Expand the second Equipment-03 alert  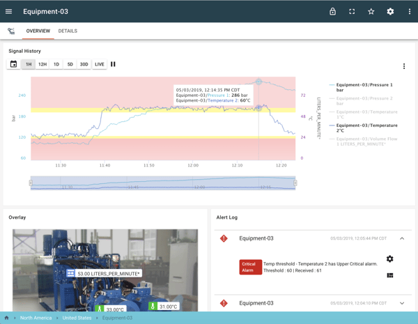402,303
